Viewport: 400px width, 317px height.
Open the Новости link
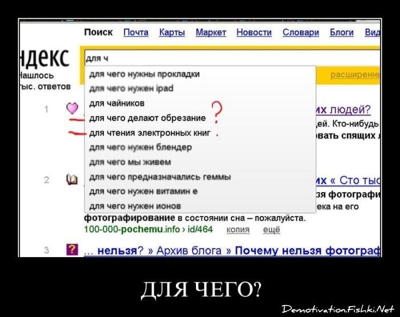point(254,32)
